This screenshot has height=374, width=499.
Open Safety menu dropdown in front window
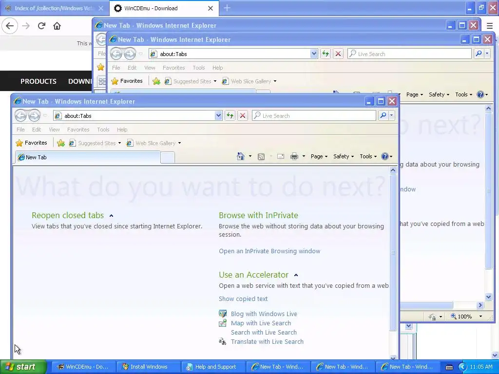click(344, 156)
